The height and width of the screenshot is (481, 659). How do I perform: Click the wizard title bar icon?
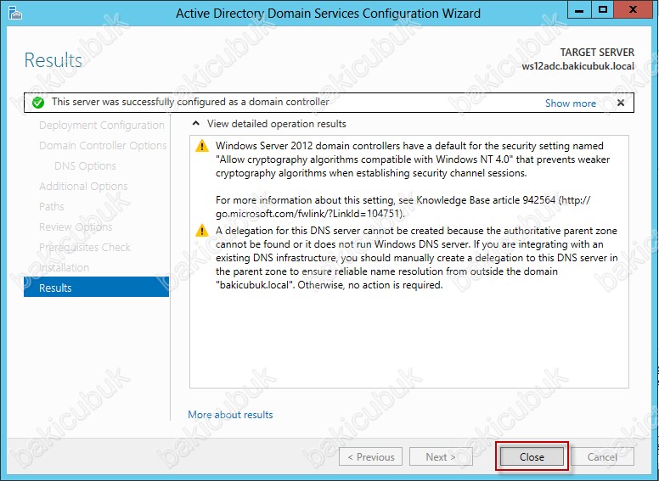tap(14, 13)
